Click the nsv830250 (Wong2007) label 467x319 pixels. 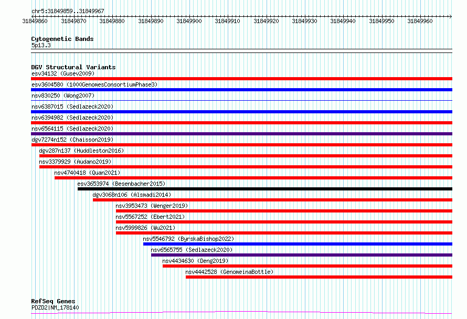tap(63, 95)
